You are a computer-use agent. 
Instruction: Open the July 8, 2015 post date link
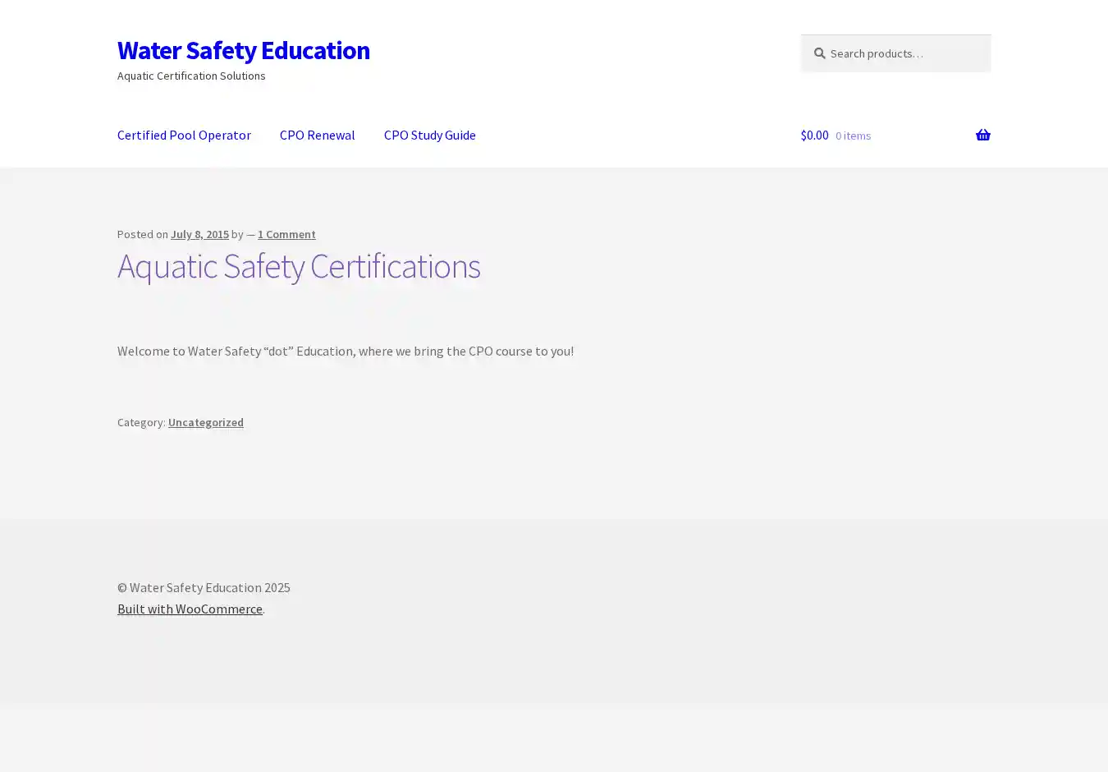[199, 235]
